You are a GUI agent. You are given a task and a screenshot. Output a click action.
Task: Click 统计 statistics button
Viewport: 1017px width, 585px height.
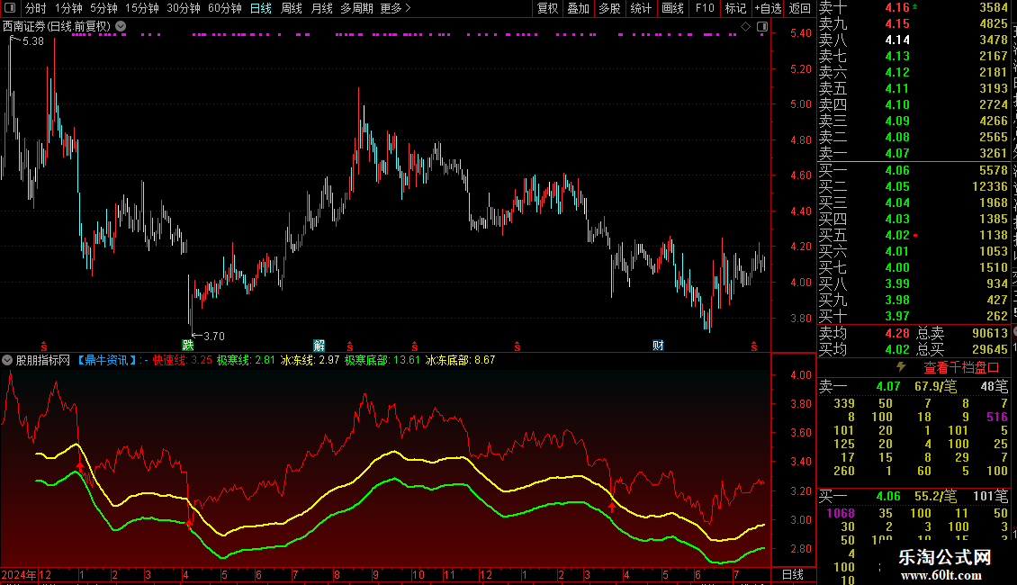(x=641, y=8)
